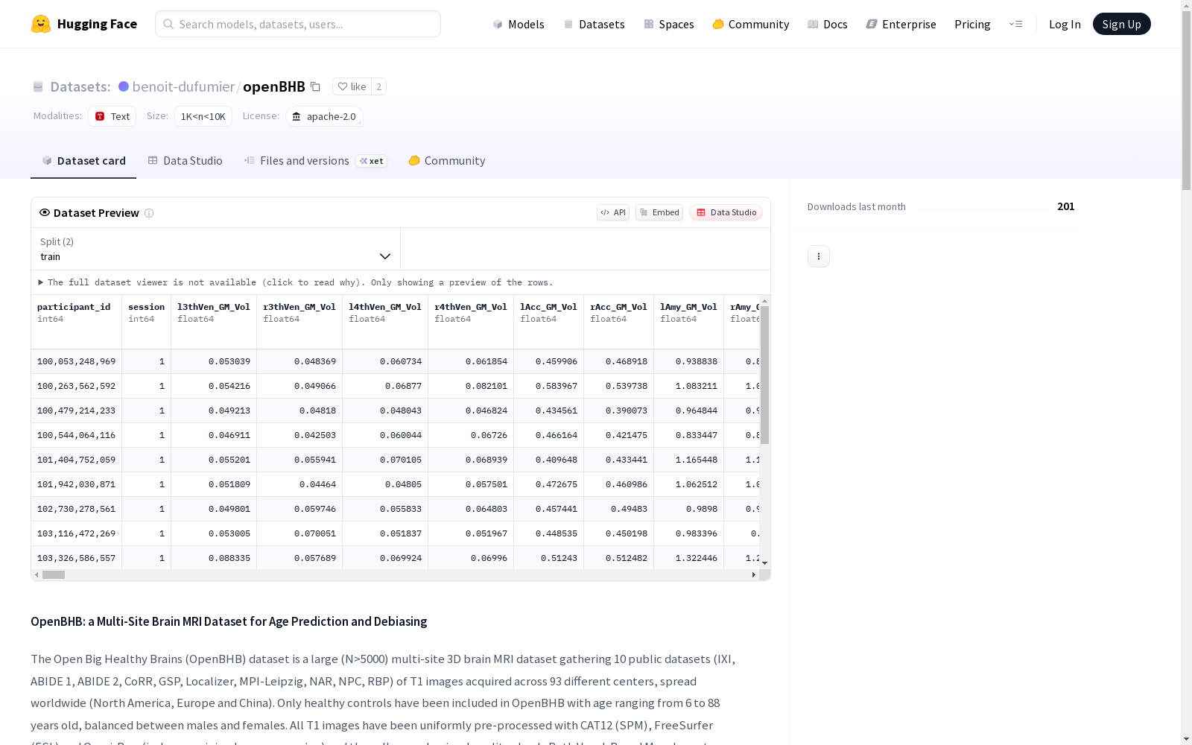
Task: Click the Embed button
Action: pyautogui.click(x=659, y=212)
